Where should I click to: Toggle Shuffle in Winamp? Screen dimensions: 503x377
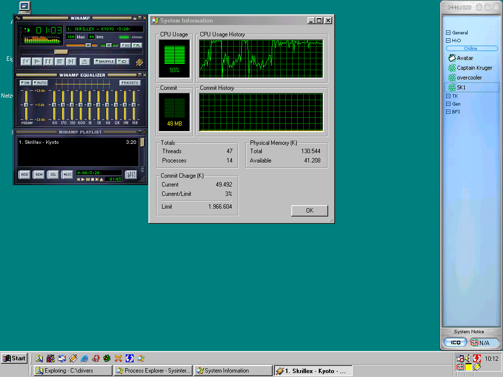click(x=105, y=61)
